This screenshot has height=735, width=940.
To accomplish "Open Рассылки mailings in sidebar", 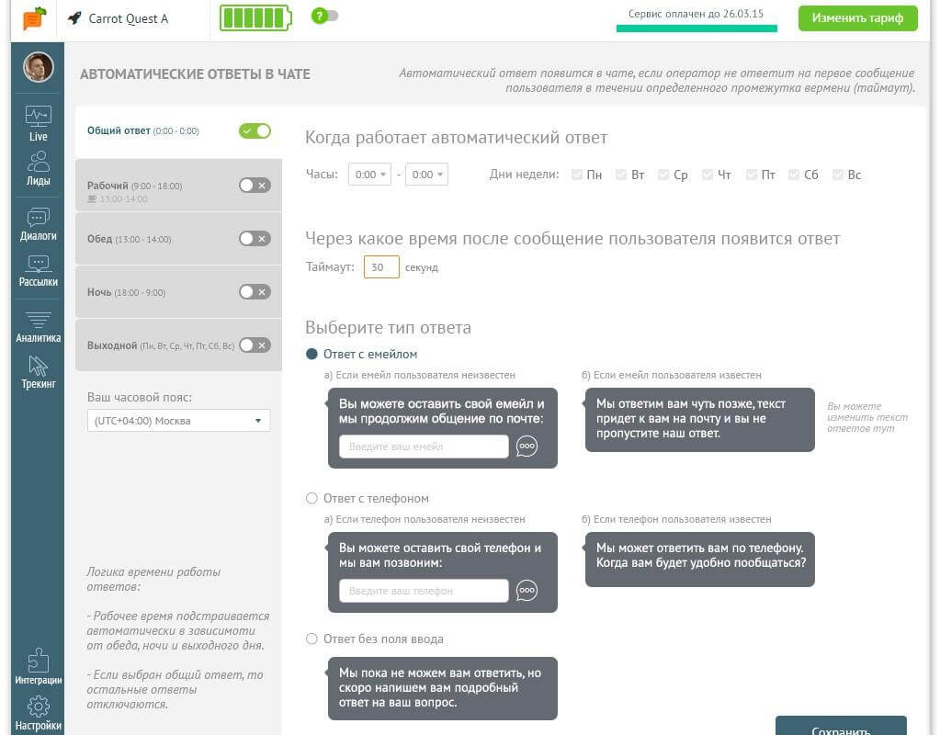I will (38, 270).
